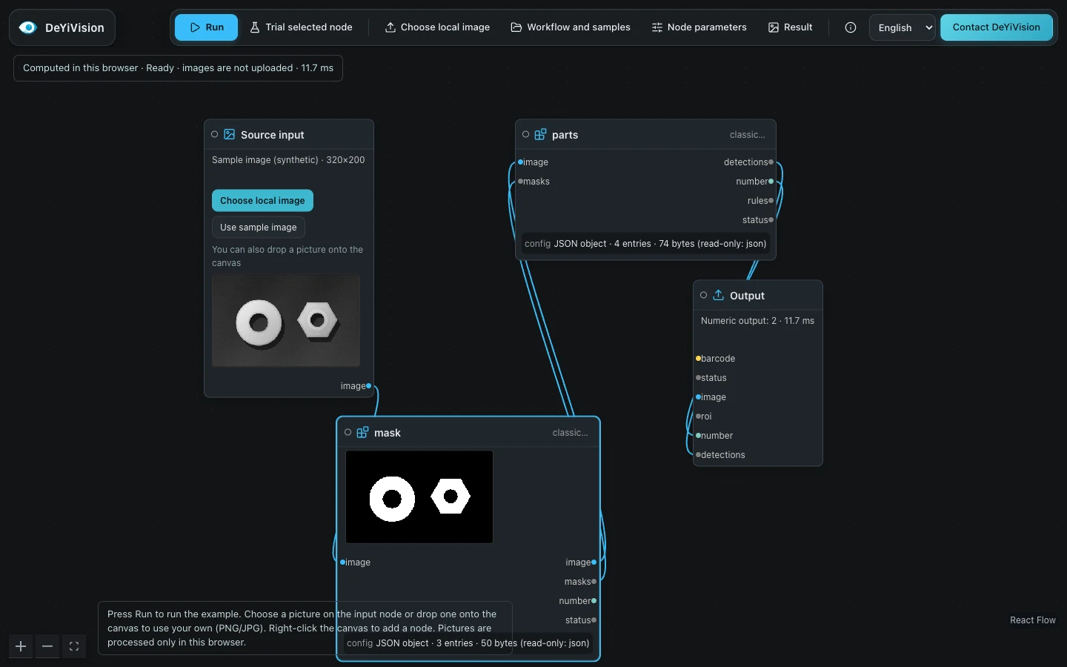Click the DeYiVision eye logo icon
The height and width of the screenshot is (667, 1067).
click(x=27, y=27)
